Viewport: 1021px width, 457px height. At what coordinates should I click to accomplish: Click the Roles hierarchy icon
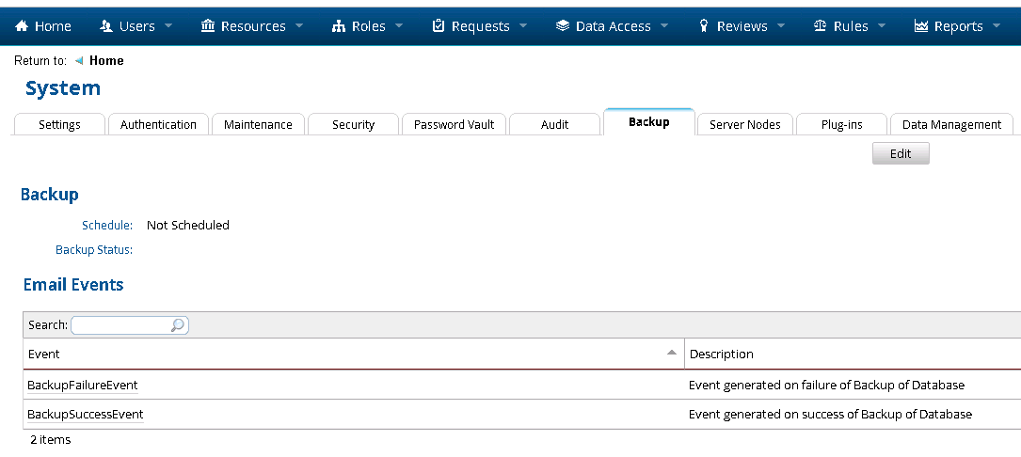(x=339, y=26)
